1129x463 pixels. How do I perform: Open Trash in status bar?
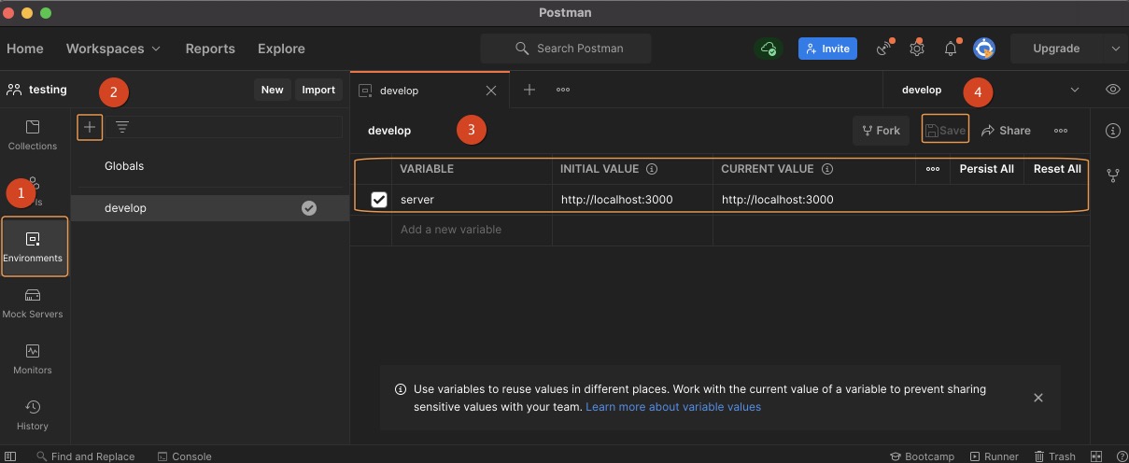tap(1054, 456)
